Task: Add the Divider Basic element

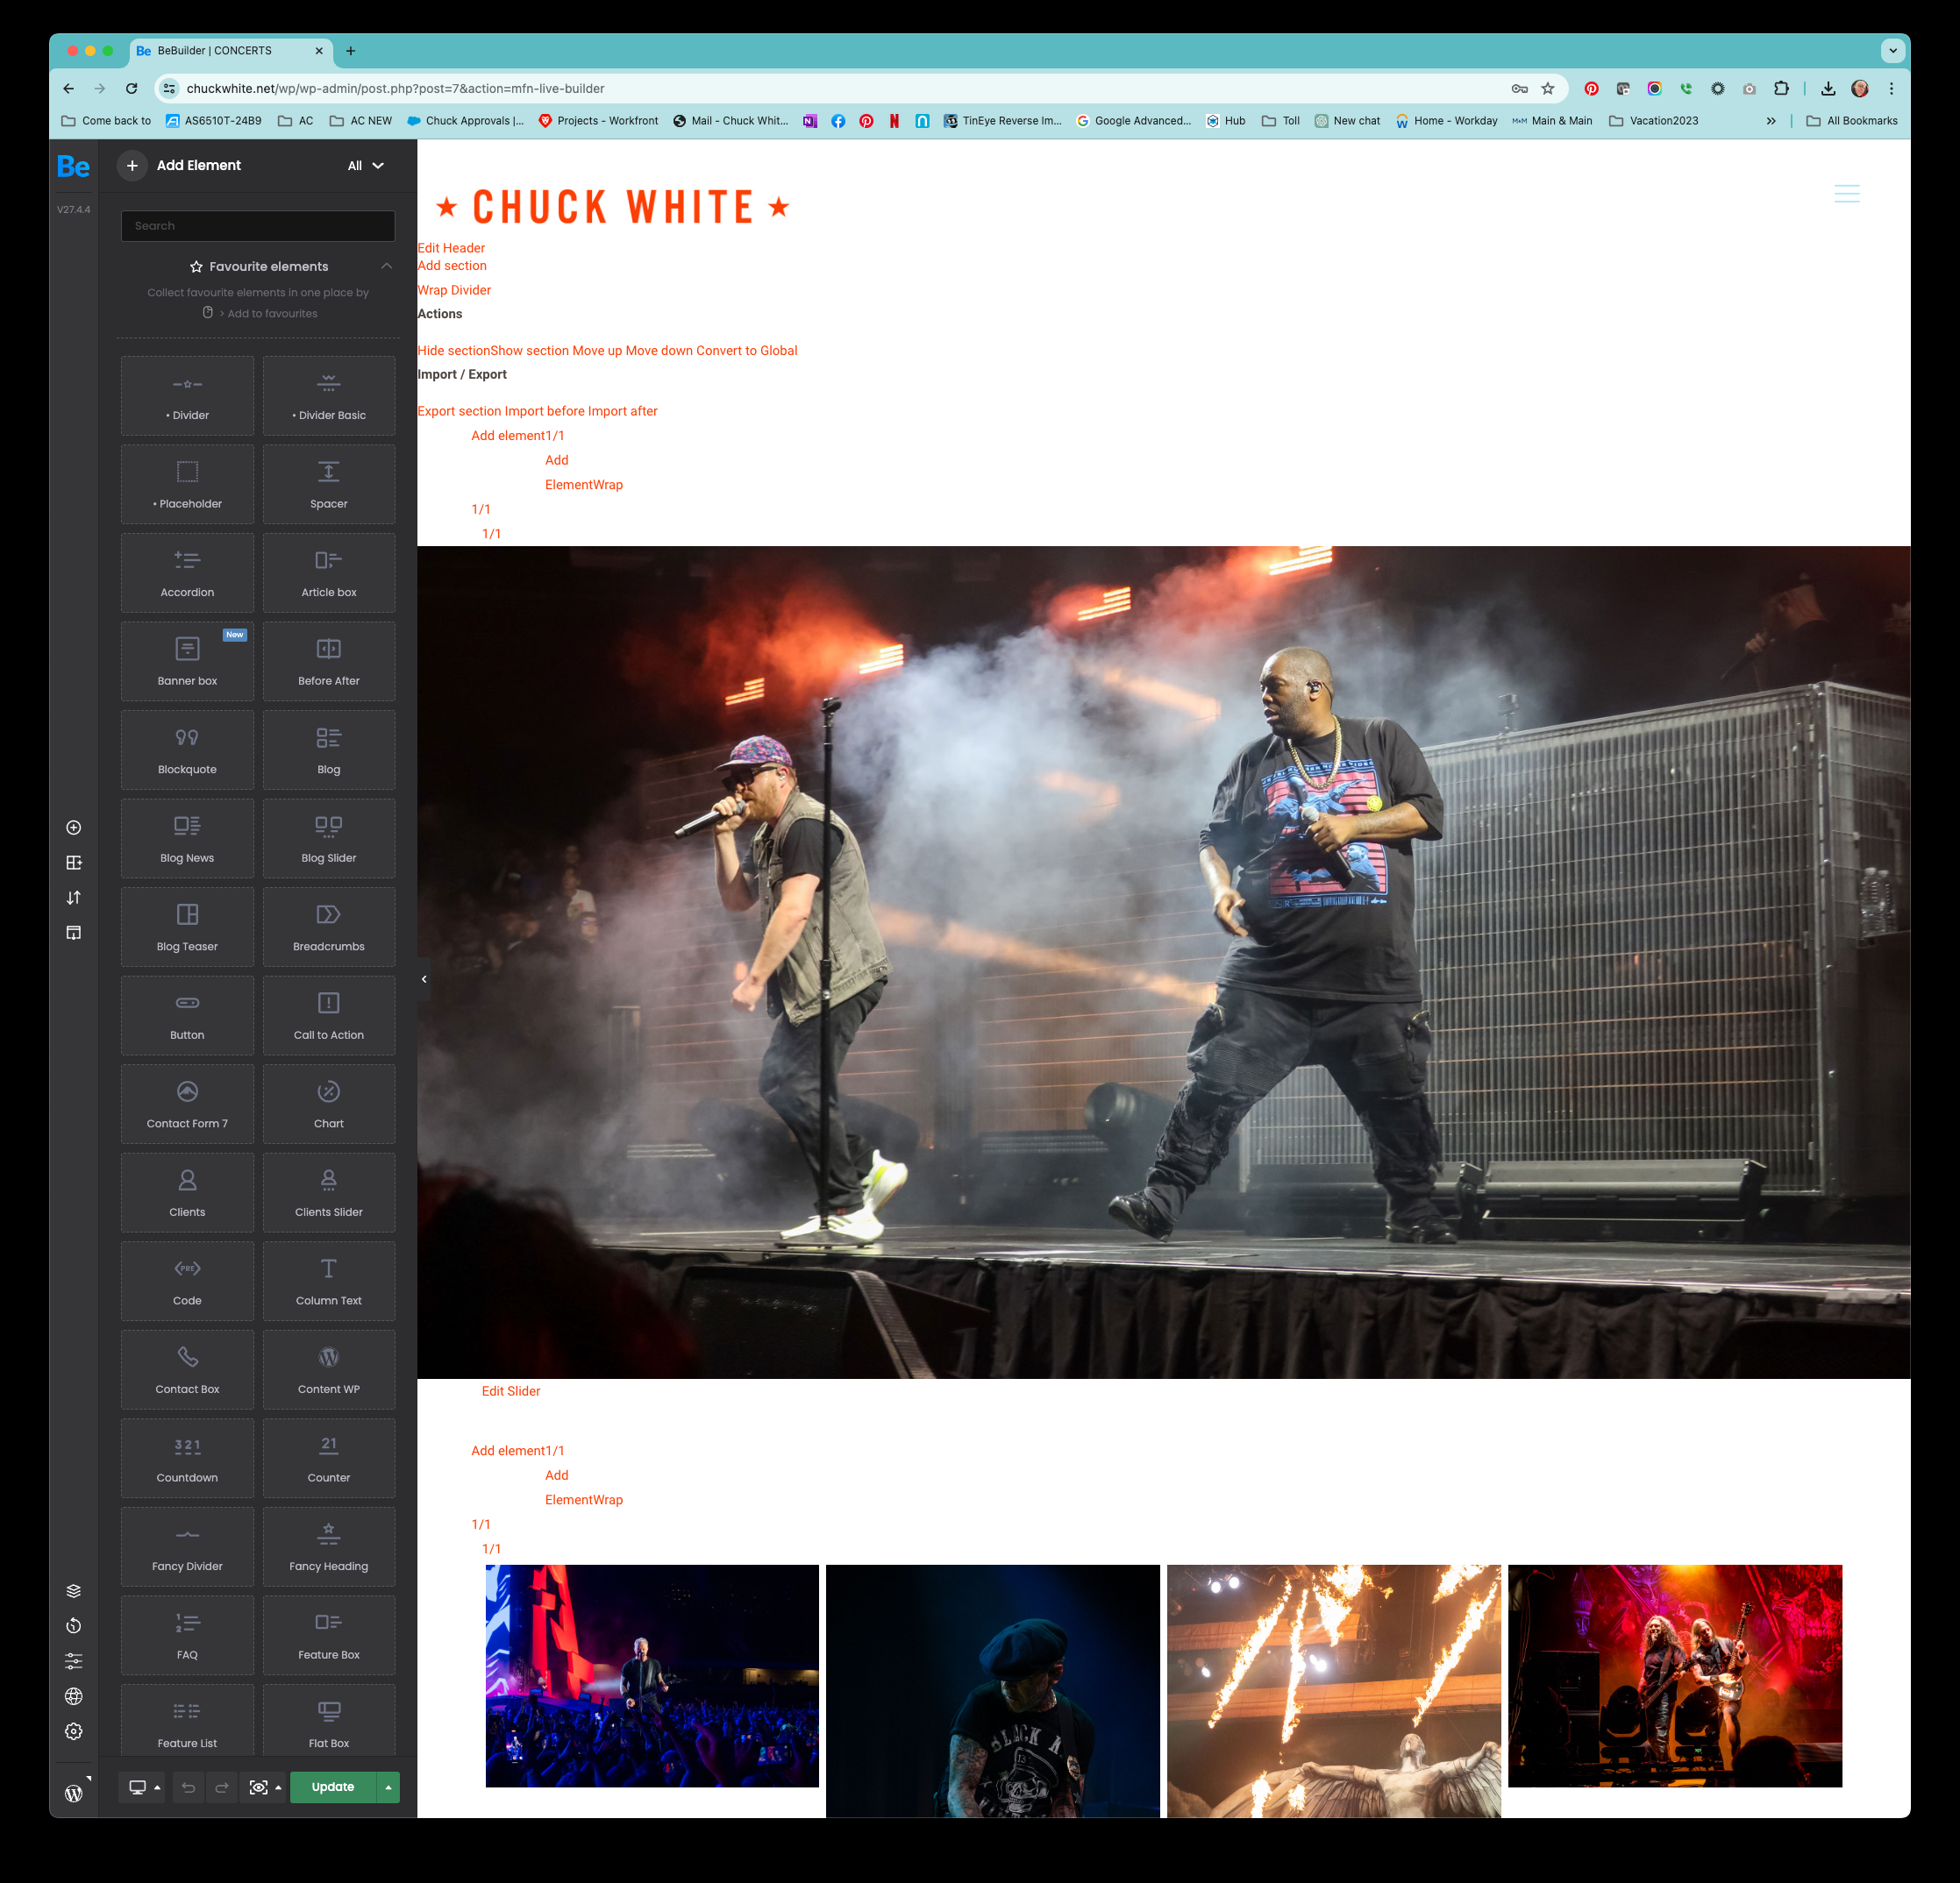Action: click(329, 395)
